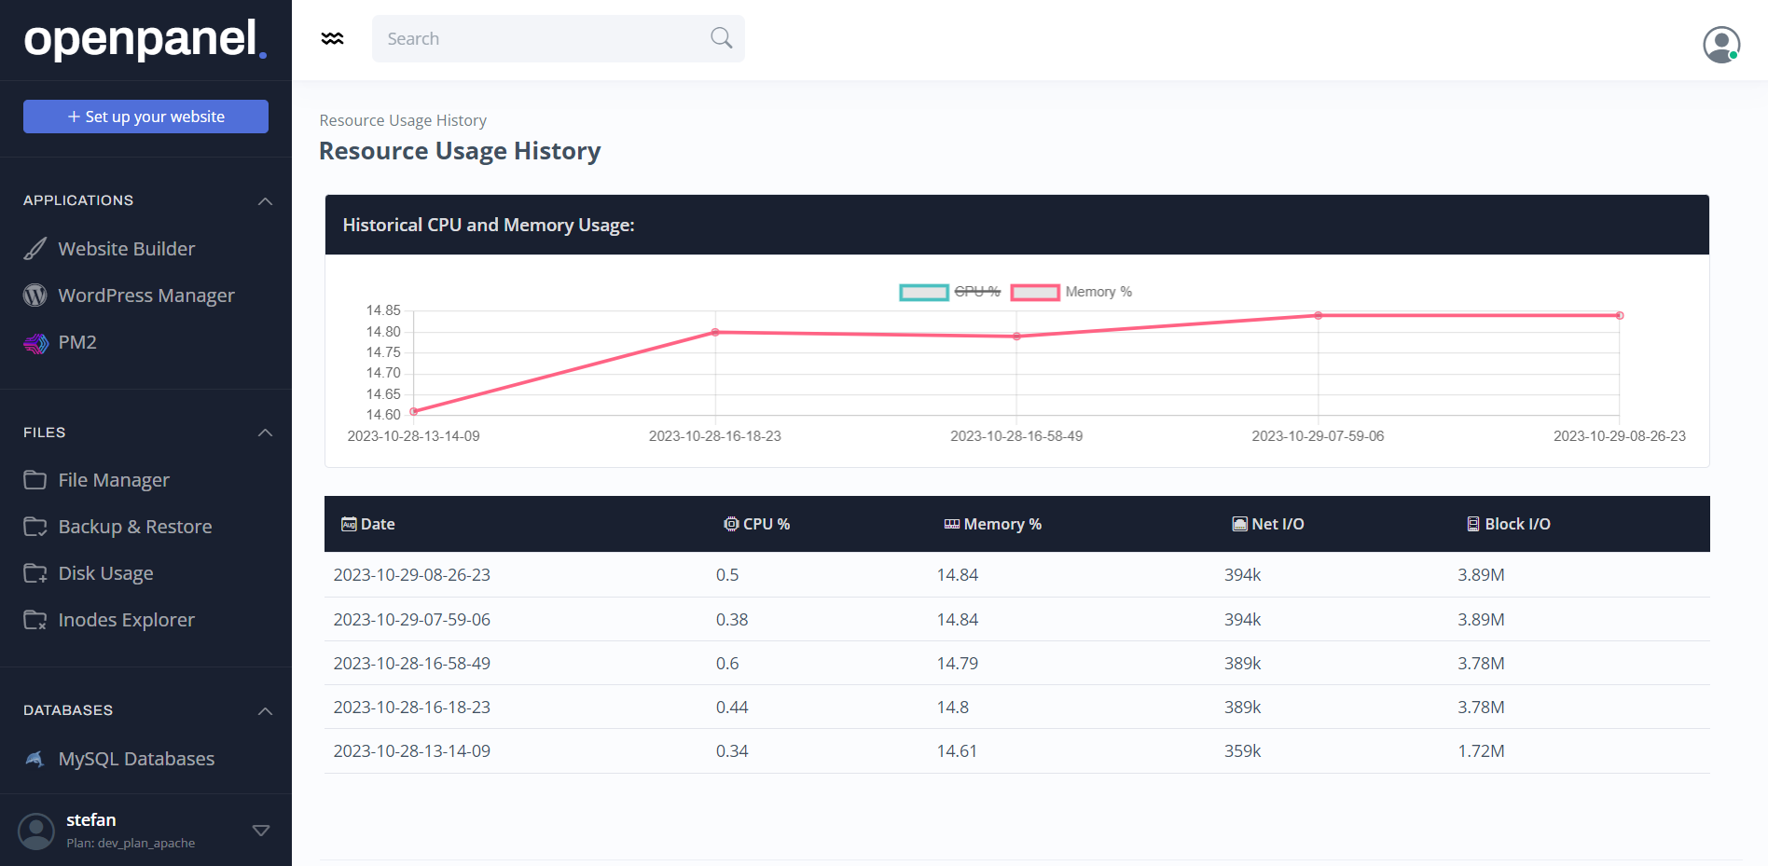Collapse the Databases section chevron
Viewport: 1768px width, 866px height.
(265, 711)
